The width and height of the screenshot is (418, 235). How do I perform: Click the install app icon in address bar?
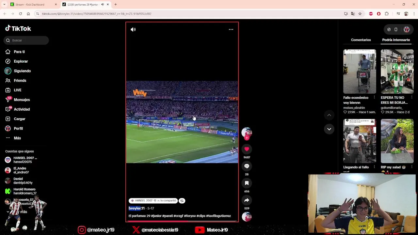(346, 14)
